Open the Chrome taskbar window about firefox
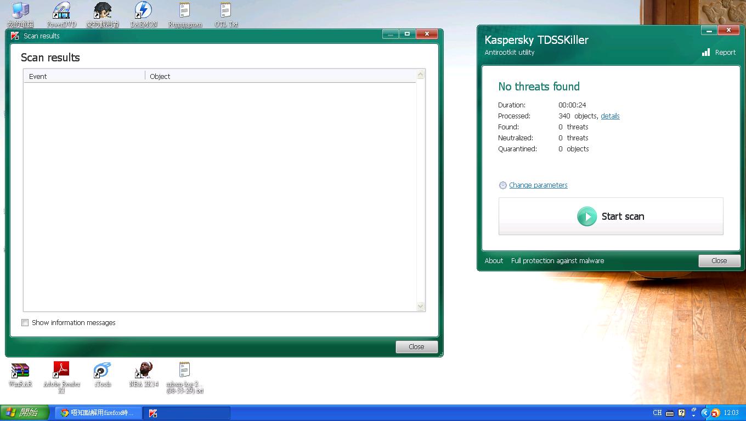Image resolution: width=746 pixels, height=421 pixels. point(98,413)
